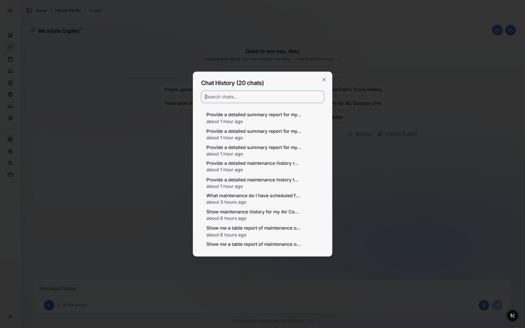This screenshot has width=525, height=328.
Task: Click the microphone icon in the message bar
Action: point(484,305)
